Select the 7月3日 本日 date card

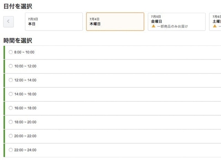pyautogui.click(x=54, y=21)
